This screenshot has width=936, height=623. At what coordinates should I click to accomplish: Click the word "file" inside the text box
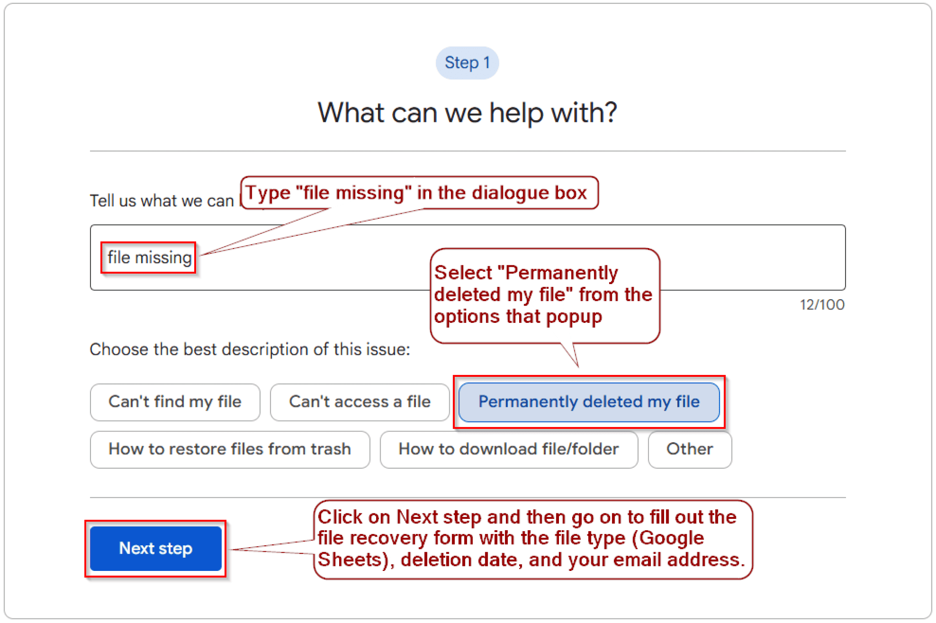[119, 258]
